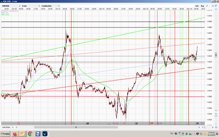Screen dimensions: 219x137
Task: Click the EMA (72) study label
Action: pos(5,13)
